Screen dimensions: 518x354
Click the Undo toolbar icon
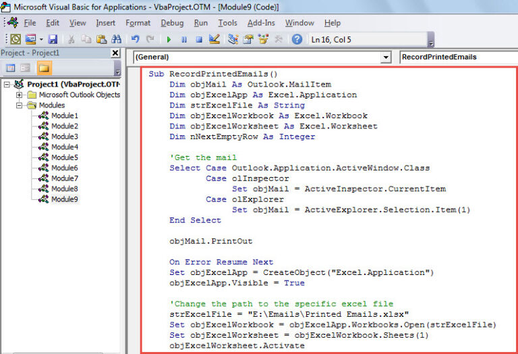click(x=136, y=40)
